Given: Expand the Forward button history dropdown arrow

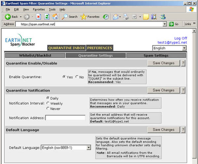Looking at the screenshot, I should tap(32, 17).
